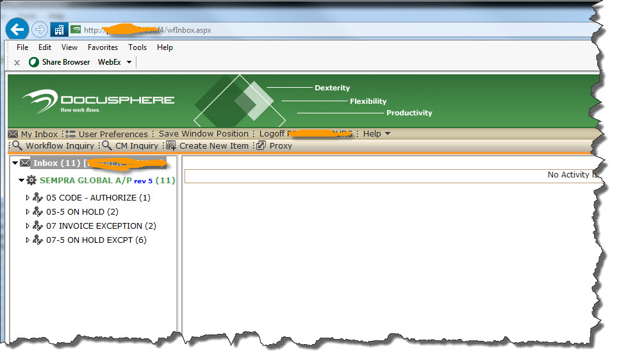Go back using the browser back arrow

pyautogui.click(x=17, y=29)
